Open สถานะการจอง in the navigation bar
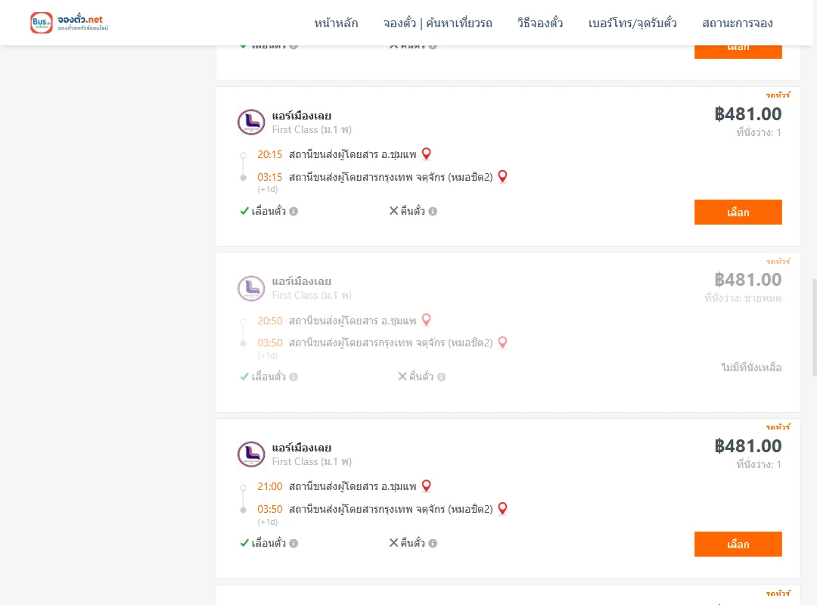This screenshot has height=605, width=817. point(738,23)
